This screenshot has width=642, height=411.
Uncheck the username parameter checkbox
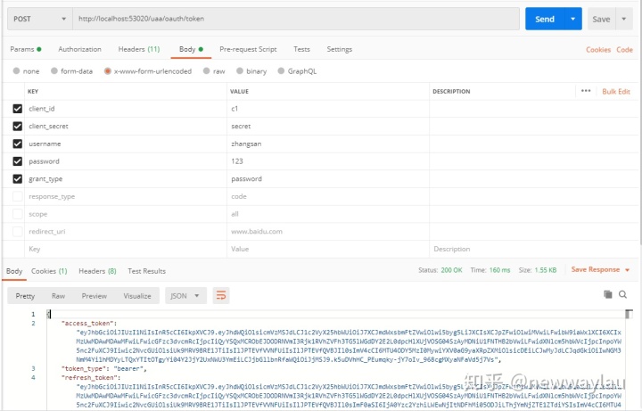point(17,144)
